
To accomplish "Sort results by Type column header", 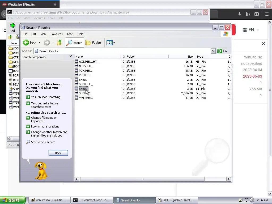I will tap(210, 57).
